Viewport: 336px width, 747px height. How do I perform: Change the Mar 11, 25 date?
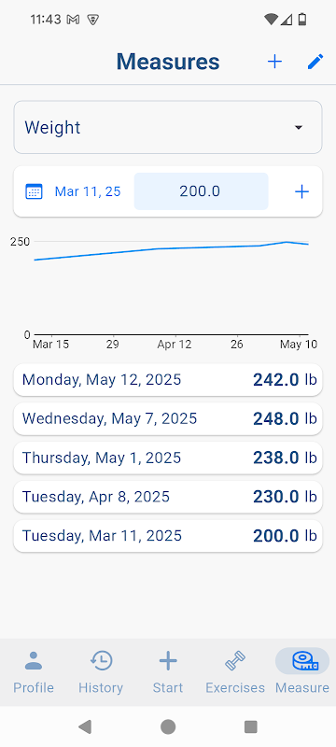pyautogui.click(x=88, y=191)
